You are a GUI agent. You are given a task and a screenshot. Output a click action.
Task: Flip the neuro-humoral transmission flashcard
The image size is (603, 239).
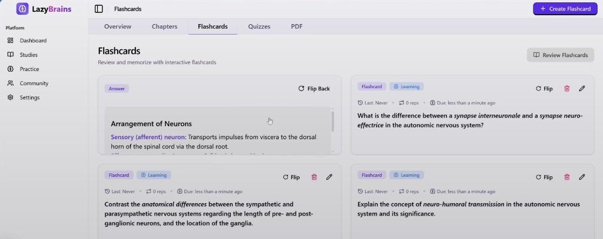point(544,177)
